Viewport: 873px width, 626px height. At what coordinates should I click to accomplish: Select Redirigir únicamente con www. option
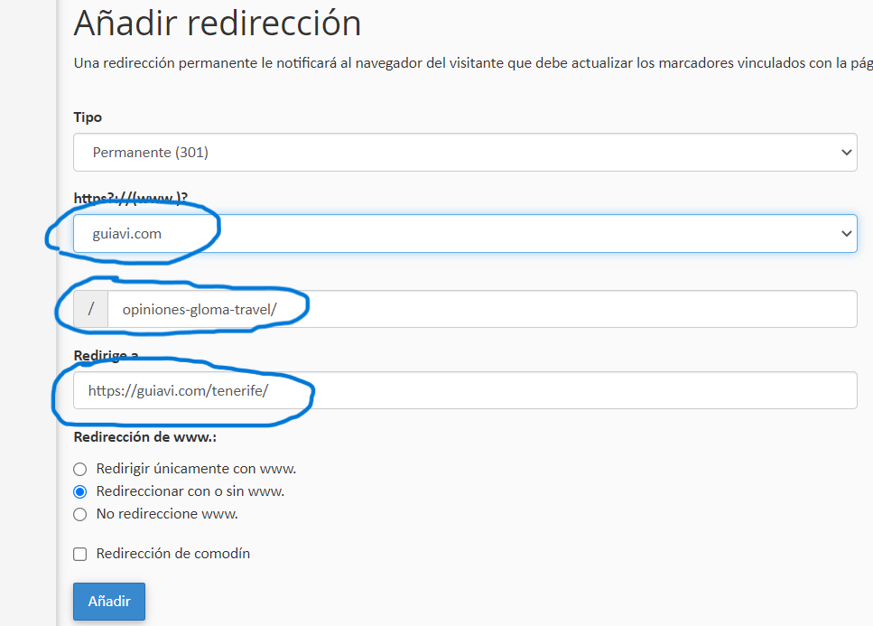[80, 469]
